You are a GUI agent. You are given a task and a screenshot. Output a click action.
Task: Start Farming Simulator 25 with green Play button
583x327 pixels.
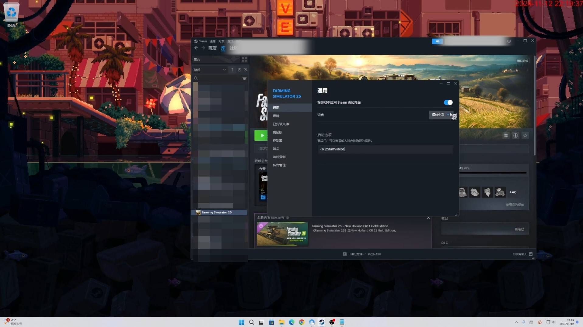tap(261, 136)
